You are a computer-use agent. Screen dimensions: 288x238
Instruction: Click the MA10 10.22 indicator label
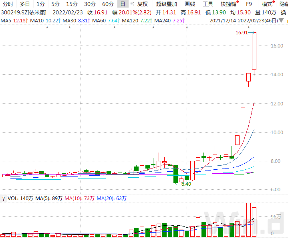click(x=45, y=21)
